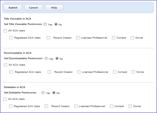Enable Licensed Professional in Deletable section
Image resolution: width=157 pixels, height=113 pixels.
tap(76, 106)
